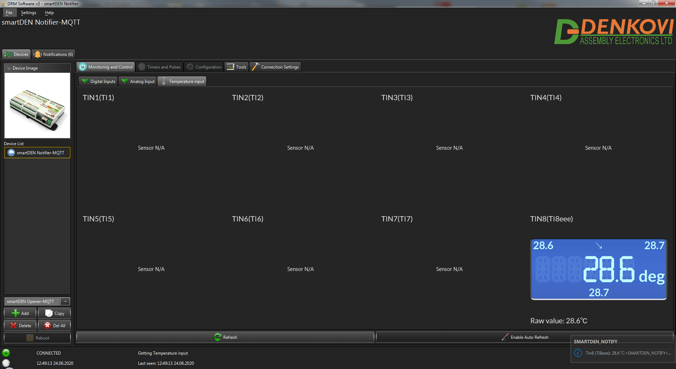676x369 pixels.
Task: Switch to Analog Input sub-tab
Action: pos(138,81)
